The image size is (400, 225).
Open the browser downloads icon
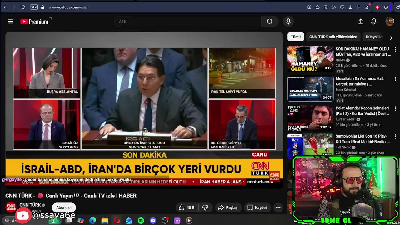tap(350, 7)
